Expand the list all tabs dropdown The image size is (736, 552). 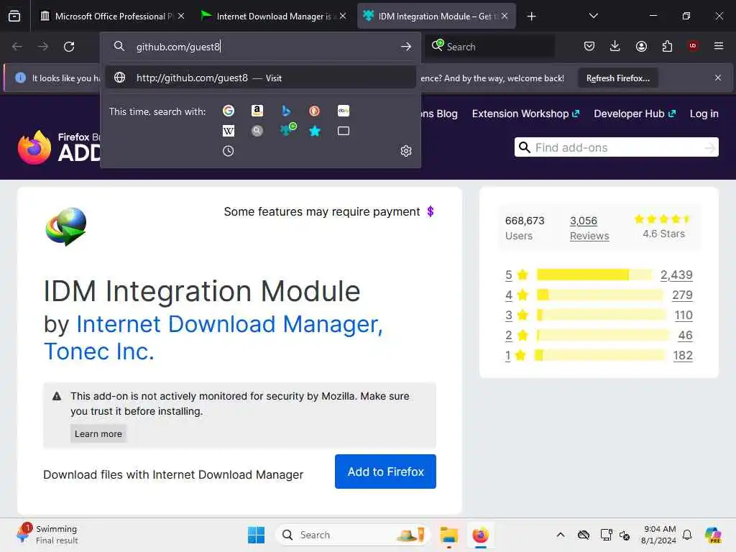point(593,16)
